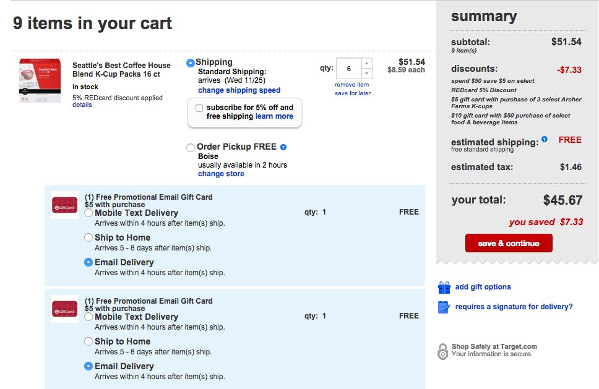The width and height of the screenshot is (599, 389).
Task: Select Ship to Home for second gift card
Action: [x=88, y=341]
